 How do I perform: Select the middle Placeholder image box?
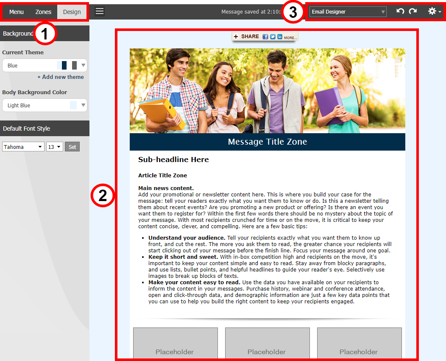tap(268, 343)
